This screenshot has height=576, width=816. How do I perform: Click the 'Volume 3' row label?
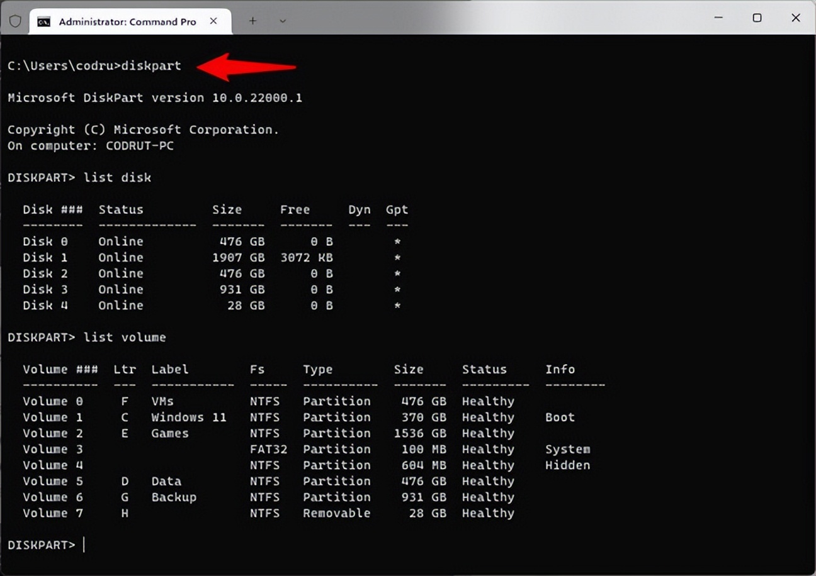pos(53,450)
